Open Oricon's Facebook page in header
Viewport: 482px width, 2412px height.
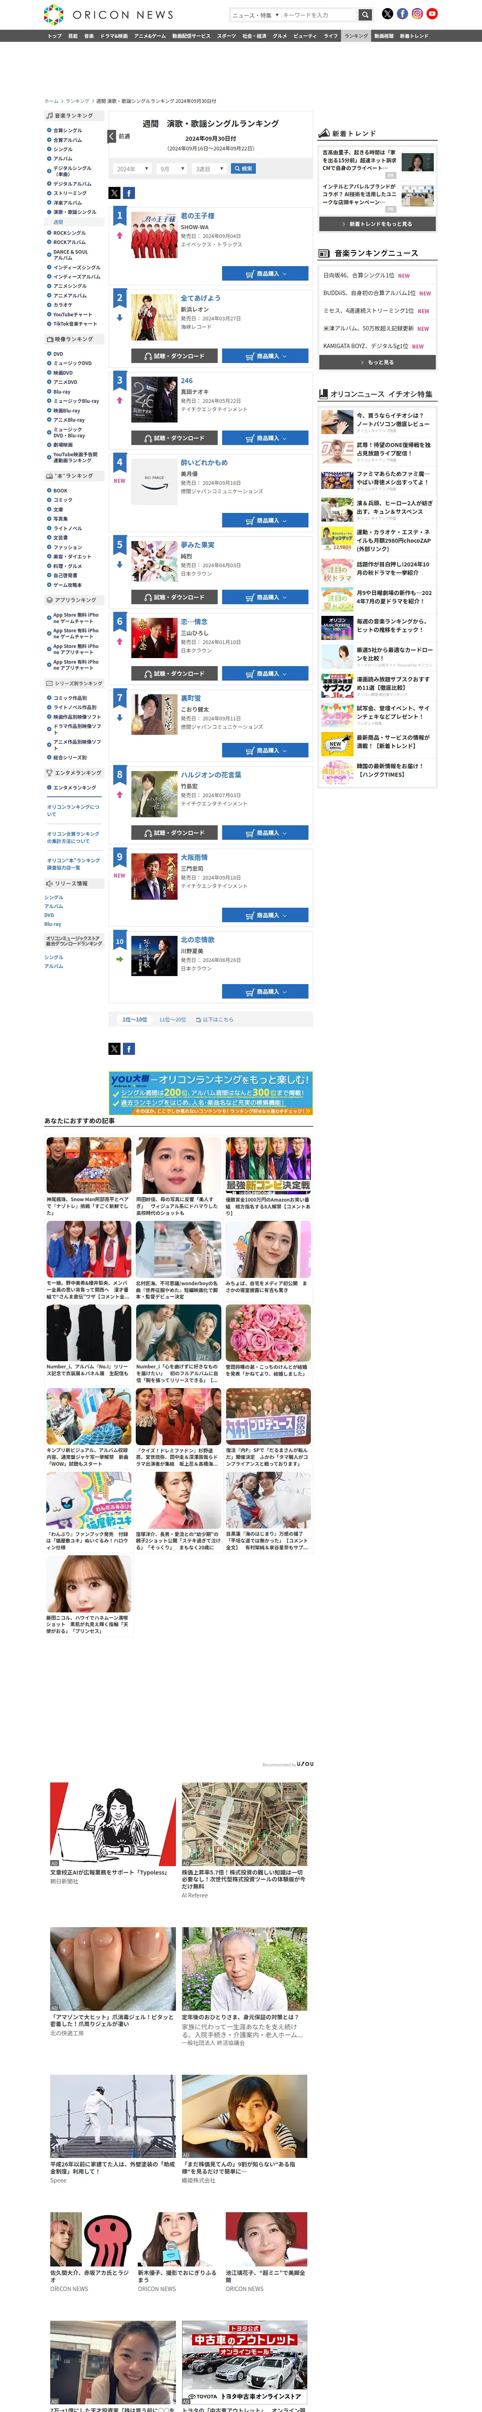coord(402,14)
